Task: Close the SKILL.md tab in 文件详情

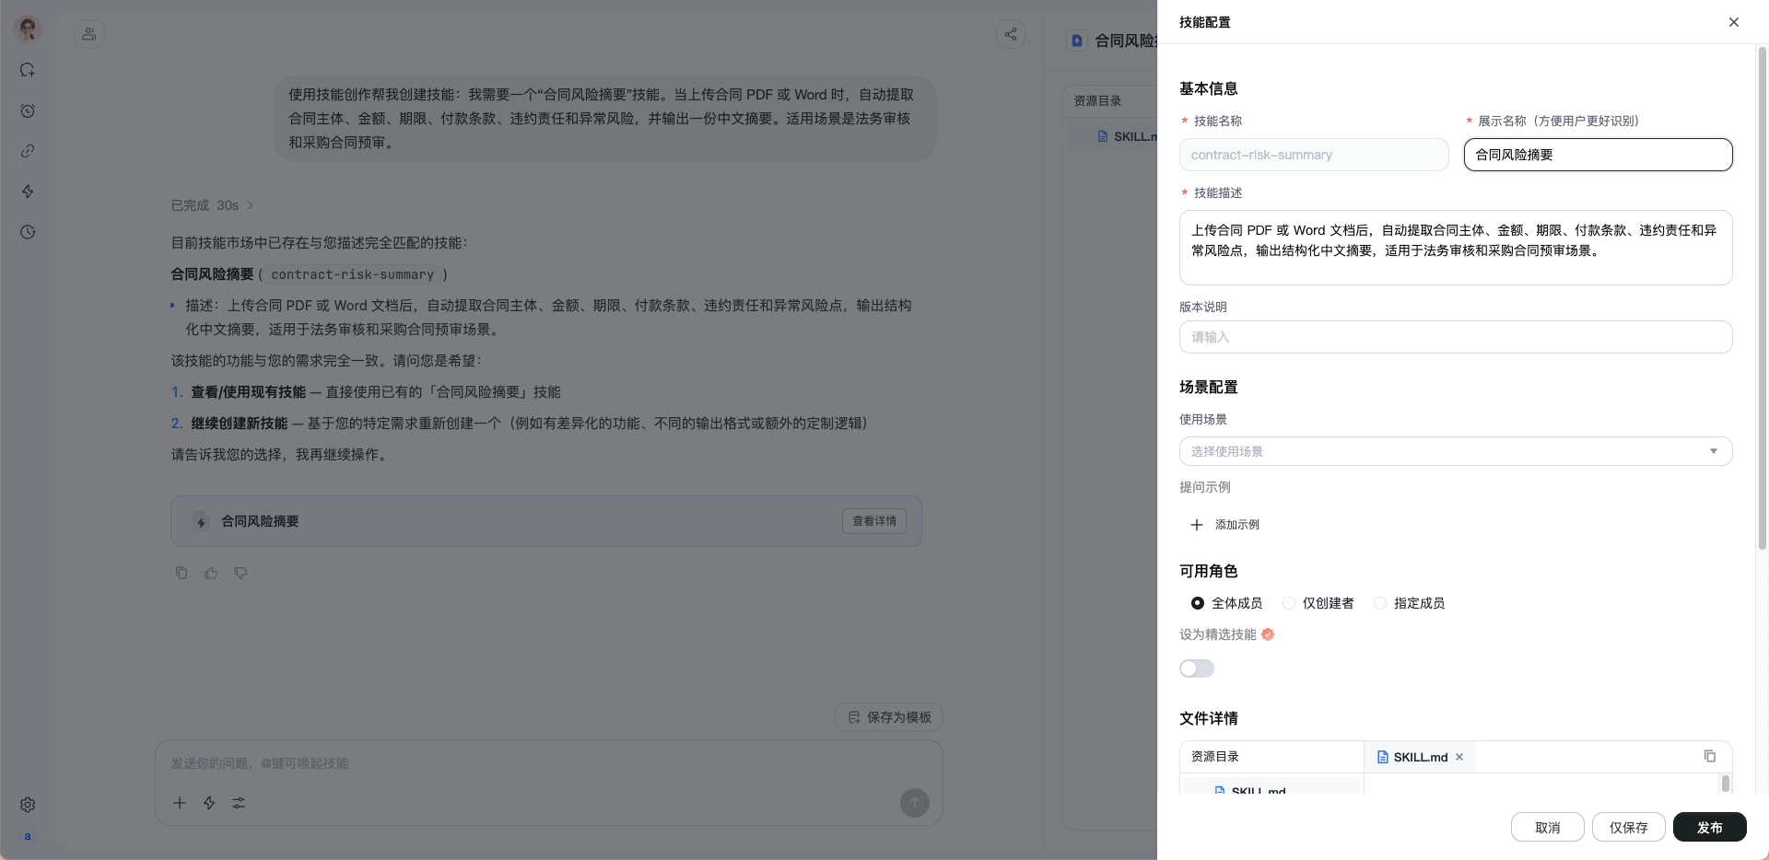Action: pyautogui.click(x=1459, y=757)
